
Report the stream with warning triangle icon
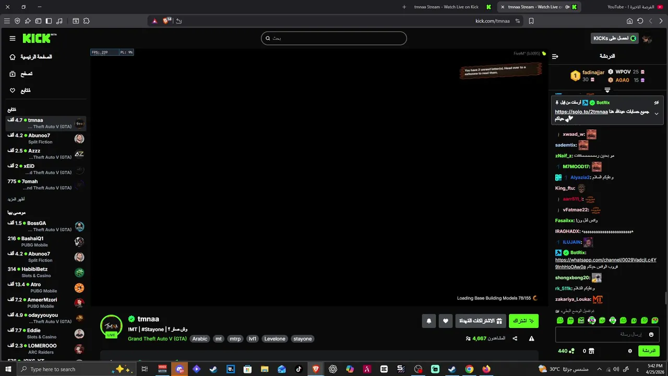click(531, 338)
